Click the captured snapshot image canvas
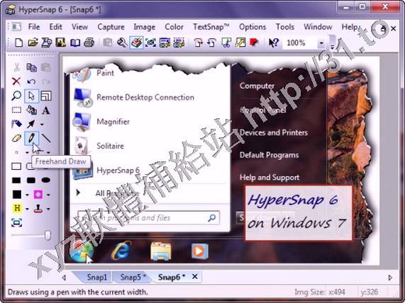The width and height of the screenshot is (405, 303). [x=221, y=161]
